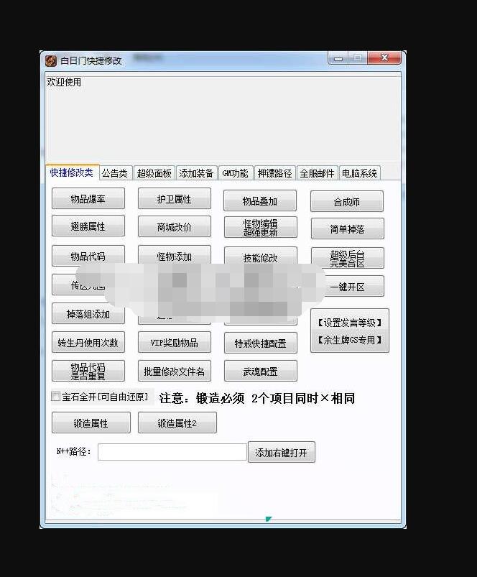Viewport: 477px width, 577px height.
Task: Click the N++路径 text input field
Action: click(172, 452)
